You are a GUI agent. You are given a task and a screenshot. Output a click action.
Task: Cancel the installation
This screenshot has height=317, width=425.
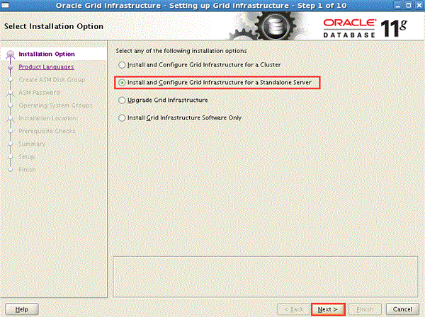tap(402, 309)
